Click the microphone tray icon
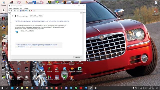 click(x=133, y=88)
